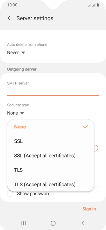Tap the arrow next to Never
The height and width of the screenshot is (230, 106).
(x=23, y=53)
